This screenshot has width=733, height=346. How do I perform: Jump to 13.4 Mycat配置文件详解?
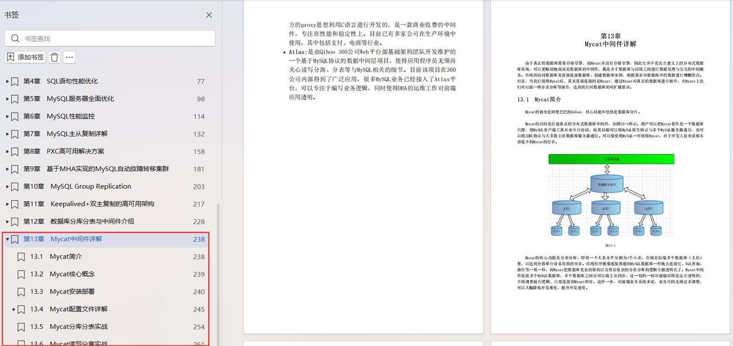click(x=69, y=309)
